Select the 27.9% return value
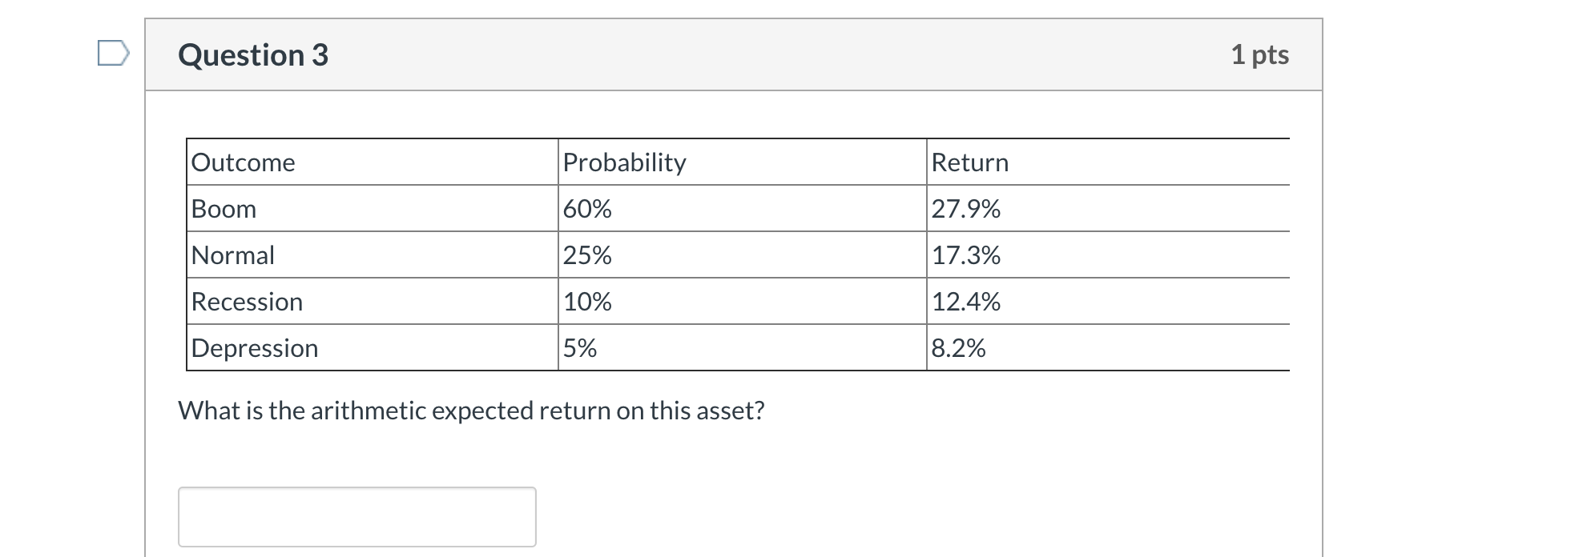This screenshot has width=1575, height=557. tap(965, 209)
